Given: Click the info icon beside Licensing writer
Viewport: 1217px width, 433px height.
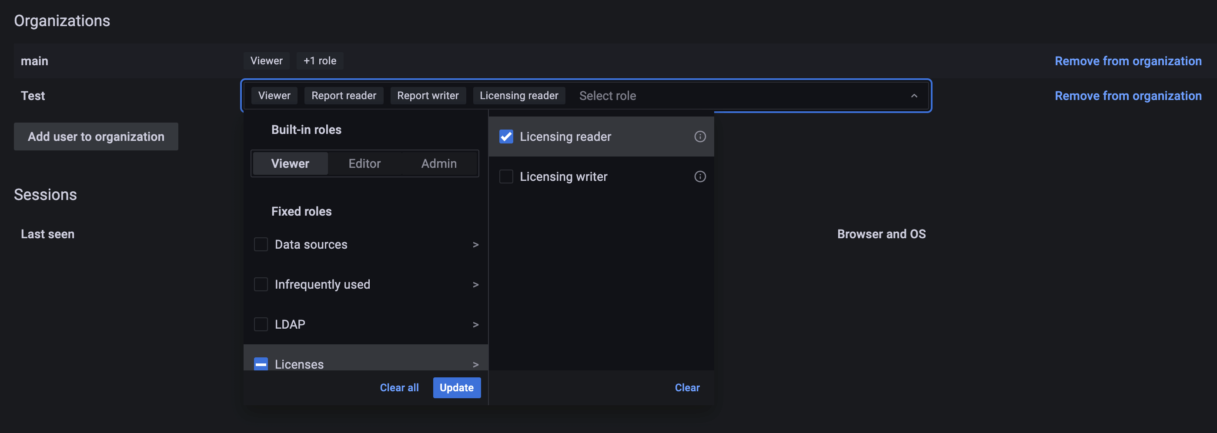Looking at the screenshot, I should 700,176.
